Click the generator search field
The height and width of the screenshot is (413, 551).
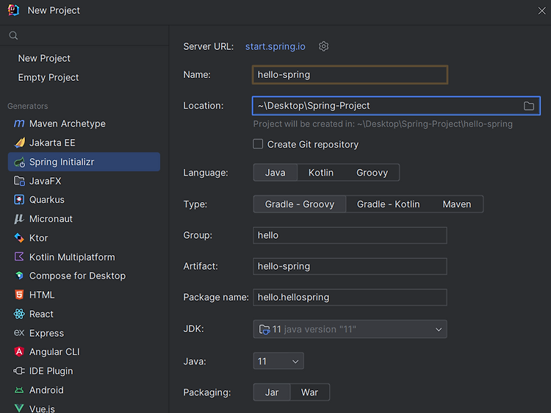click(84, 35)
